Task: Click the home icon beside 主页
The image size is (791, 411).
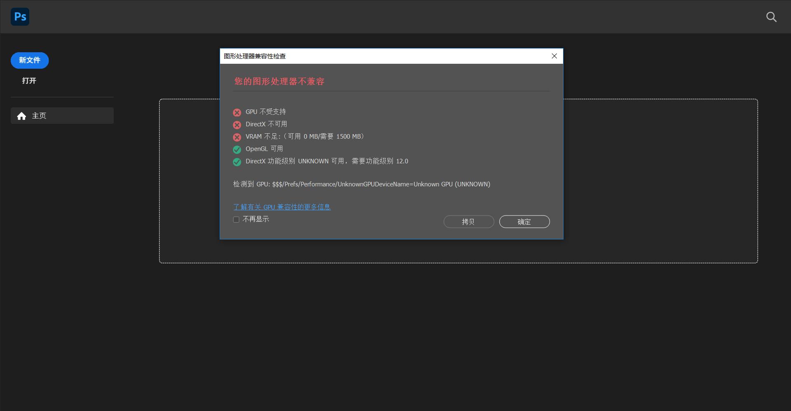Action: pyautogui.click(x=22, y=116)
